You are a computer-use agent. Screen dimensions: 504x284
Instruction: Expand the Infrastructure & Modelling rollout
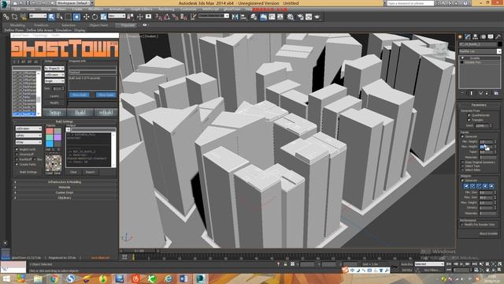pyautogui.click(x=65, y=182)
